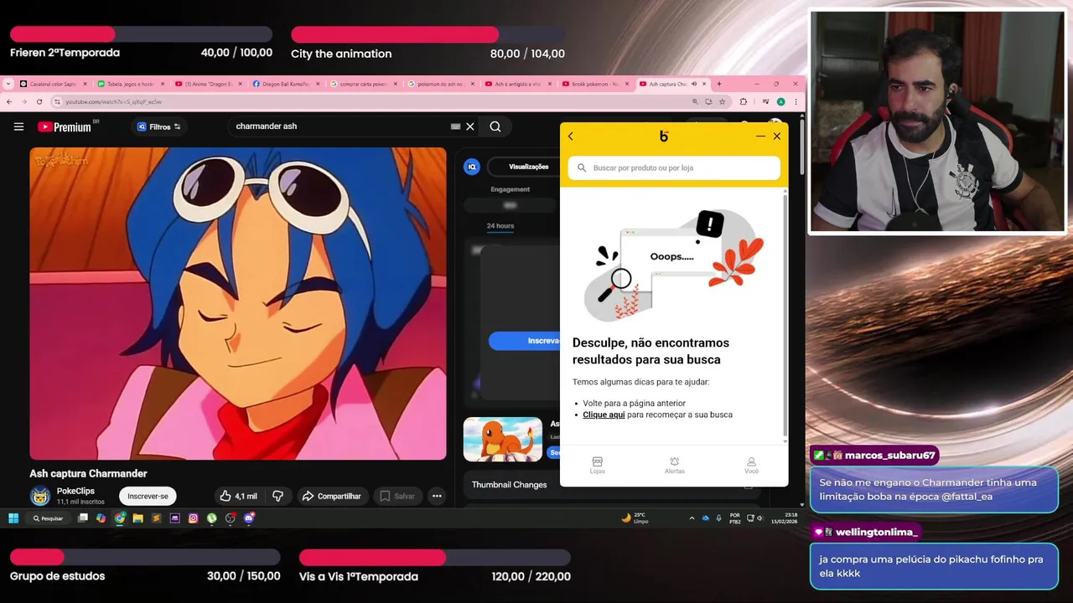Minimize the yellow extension popup
This screenshot has height=603, width=1073.
[x=760, y=137]
